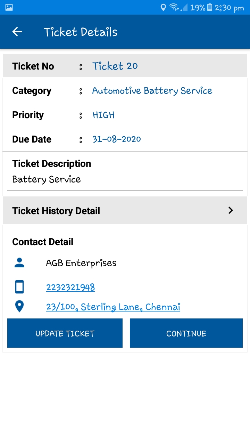Tap the back arrow icon
Screen dimensions: 250x445
(17, 32)
